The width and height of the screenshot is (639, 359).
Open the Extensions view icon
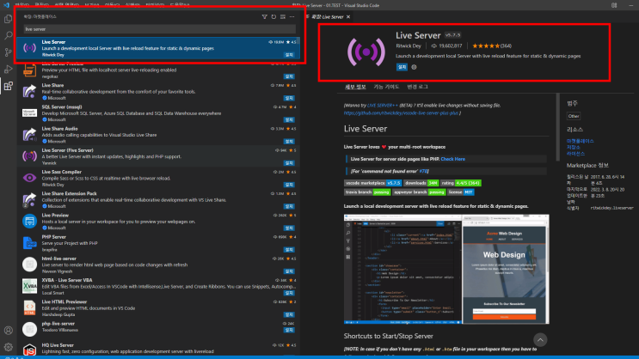tap(8, 86)
